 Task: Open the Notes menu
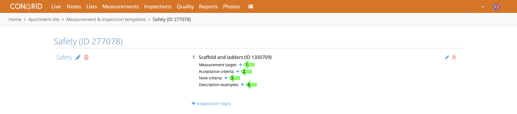pos(74,6)
